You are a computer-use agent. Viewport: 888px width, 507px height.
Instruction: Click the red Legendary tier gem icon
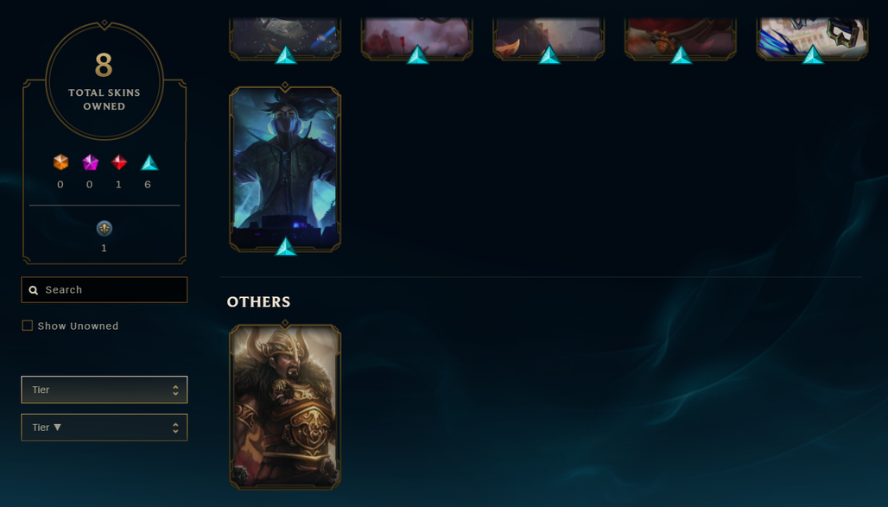[x=119, y=162]
